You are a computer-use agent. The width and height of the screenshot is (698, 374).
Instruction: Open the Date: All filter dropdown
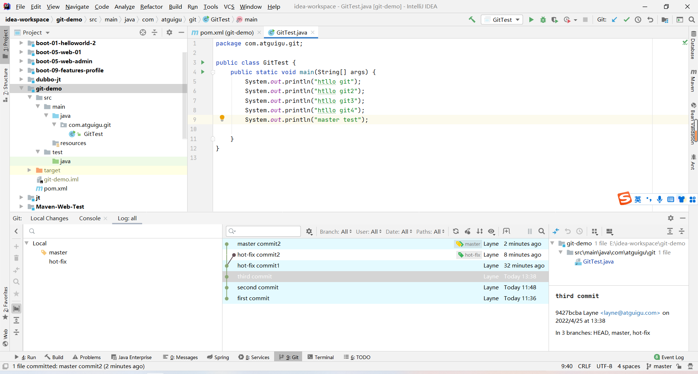[x=399, y=232]
